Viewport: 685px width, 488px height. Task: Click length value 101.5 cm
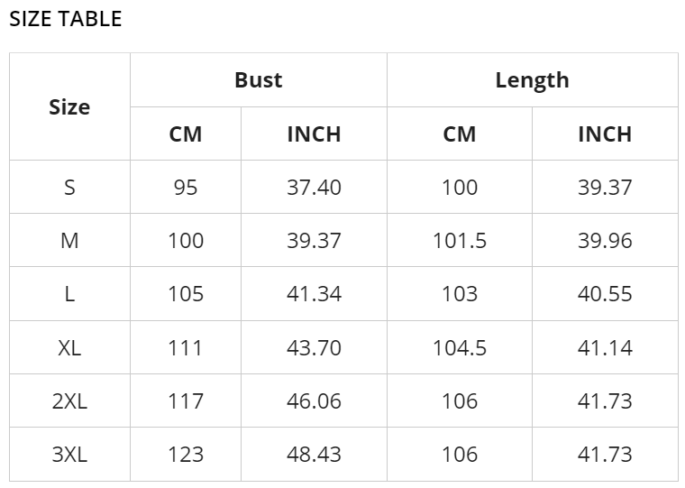pos(460,241)
